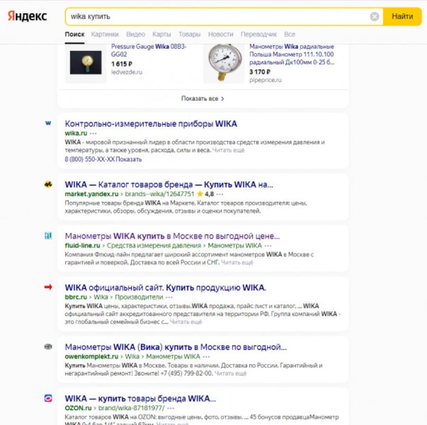Click the Яндекс logo

[27, 16]
